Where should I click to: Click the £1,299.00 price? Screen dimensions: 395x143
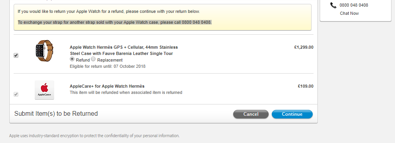point(304,47)
